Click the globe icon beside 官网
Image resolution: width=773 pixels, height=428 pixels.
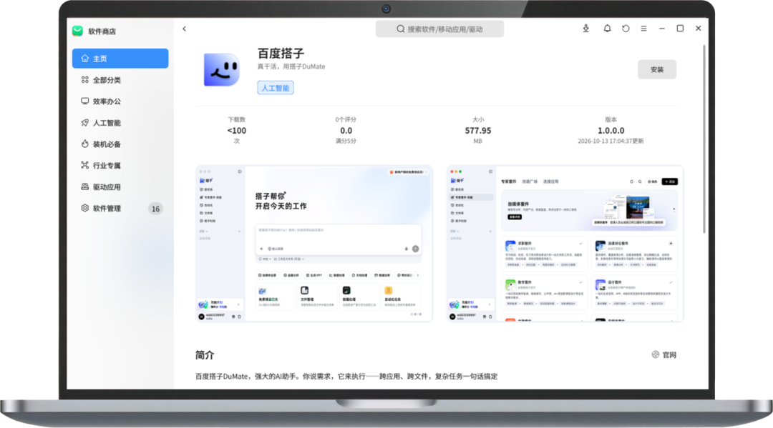click(x=655, y=354)
